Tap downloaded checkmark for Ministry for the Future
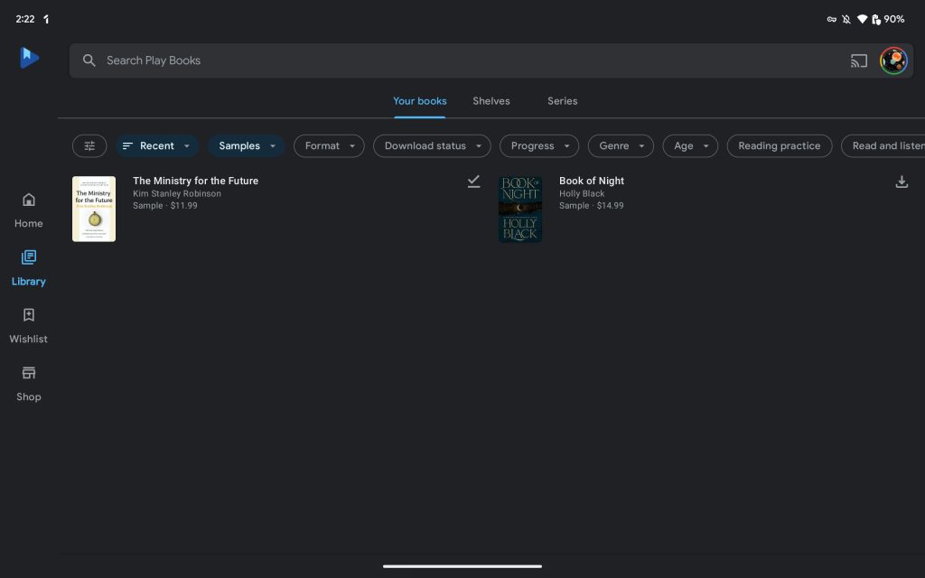Screen dimensions: 925x578 473,182
